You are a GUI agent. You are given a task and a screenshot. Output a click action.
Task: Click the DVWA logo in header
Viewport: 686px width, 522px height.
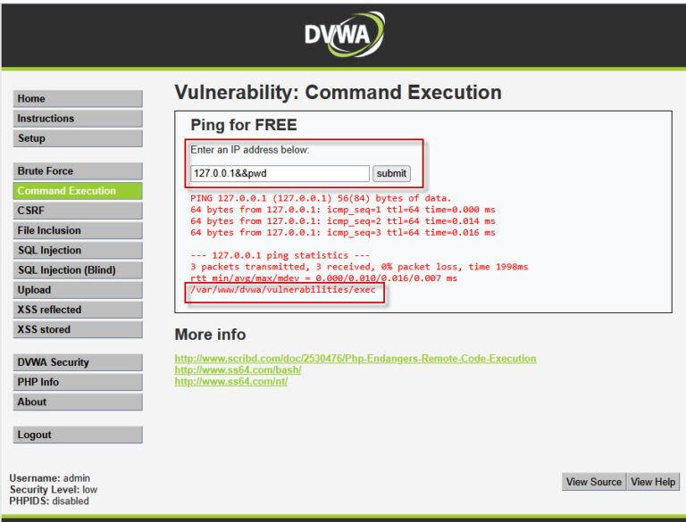pyautogui.click(x=343, y=36)
